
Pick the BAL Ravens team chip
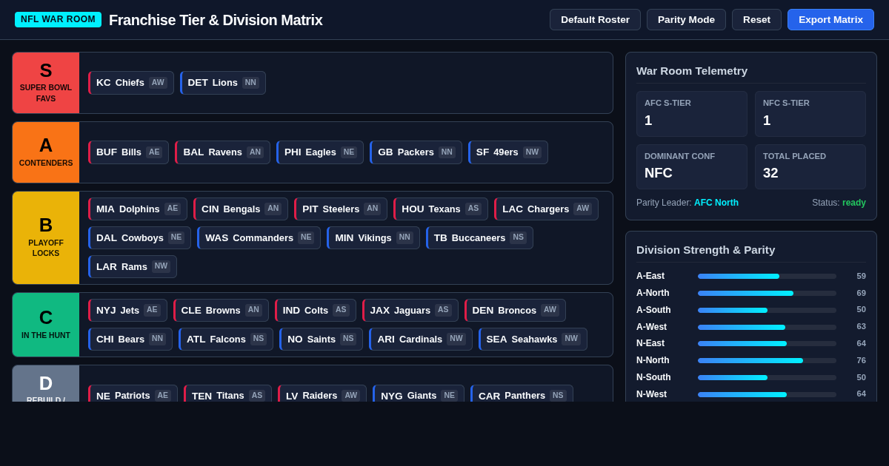pyautogui.click(x=222, y=152)
